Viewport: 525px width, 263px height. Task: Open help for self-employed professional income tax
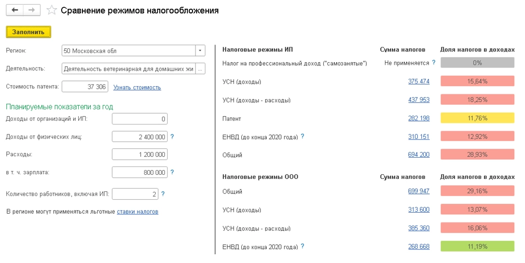pyautogui.click(x=434, y=63)
